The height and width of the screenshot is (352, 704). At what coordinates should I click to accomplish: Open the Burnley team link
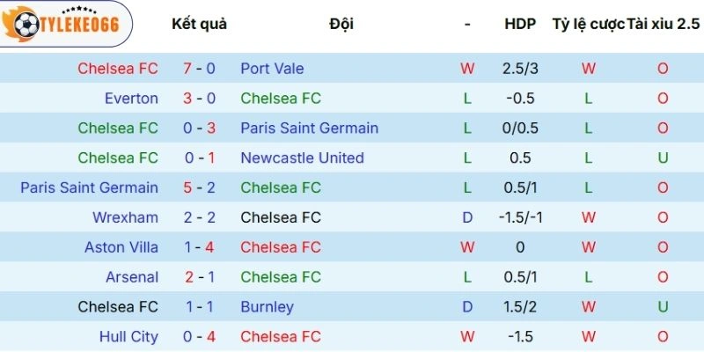[x=267, y=307]
